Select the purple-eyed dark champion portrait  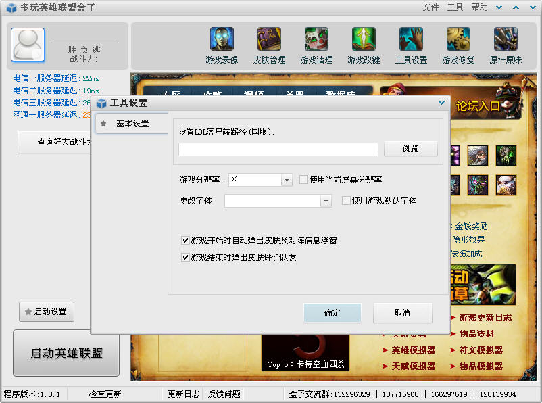(x=478, y=185)
